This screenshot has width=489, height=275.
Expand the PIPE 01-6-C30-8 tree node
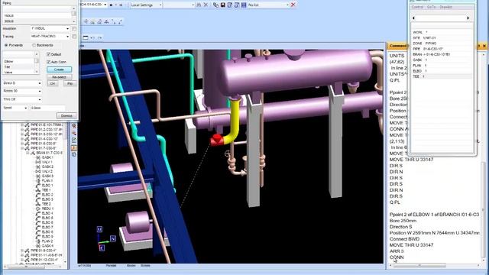22,144
